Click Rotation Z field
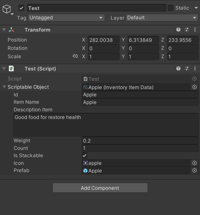The image size is (200, 215). pyautogui.click(x=183, y=48)
